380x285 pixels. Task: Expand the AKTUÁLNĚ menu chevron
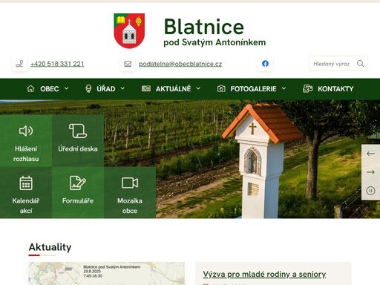tap(198, 88)
